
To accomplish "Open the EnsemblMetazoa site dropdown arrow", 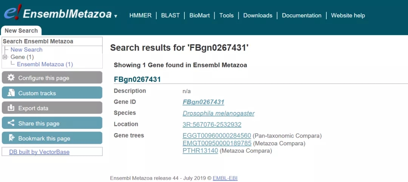I will (116, 16).
